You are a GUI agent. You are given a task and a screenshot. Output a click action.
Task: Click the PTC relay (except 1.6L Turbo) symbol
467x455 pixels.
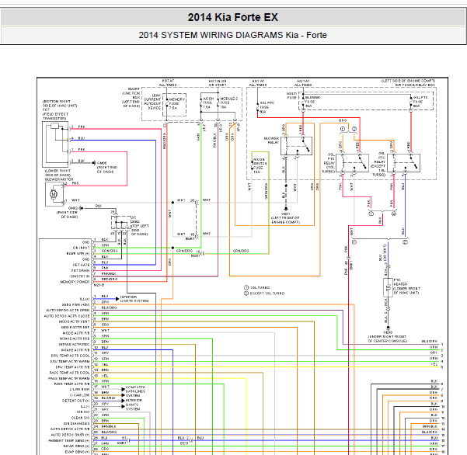tap(404, 163)
